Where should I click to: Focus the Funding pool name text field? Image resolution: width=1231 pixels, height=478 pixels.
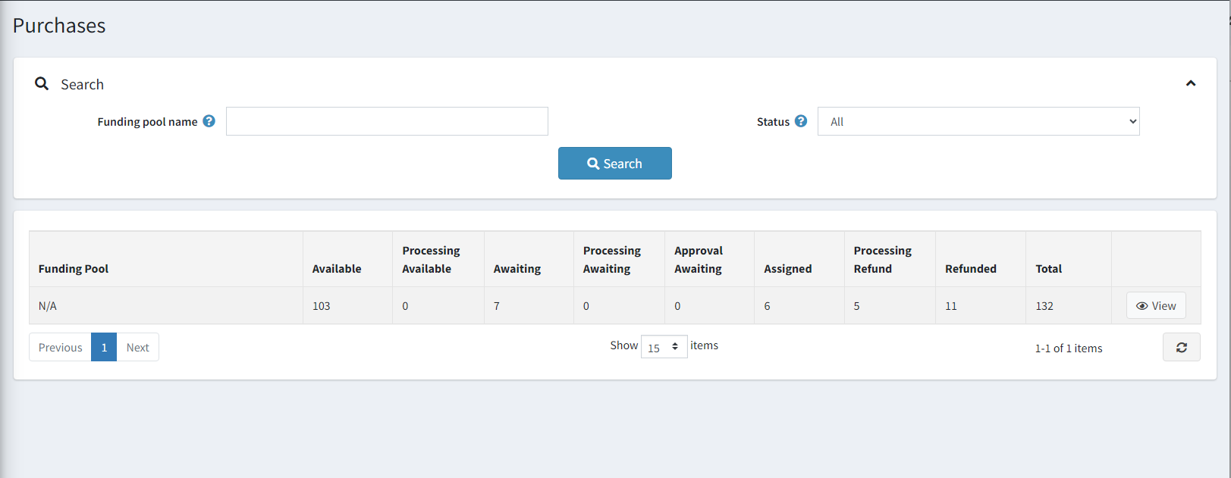click(387, 121)
